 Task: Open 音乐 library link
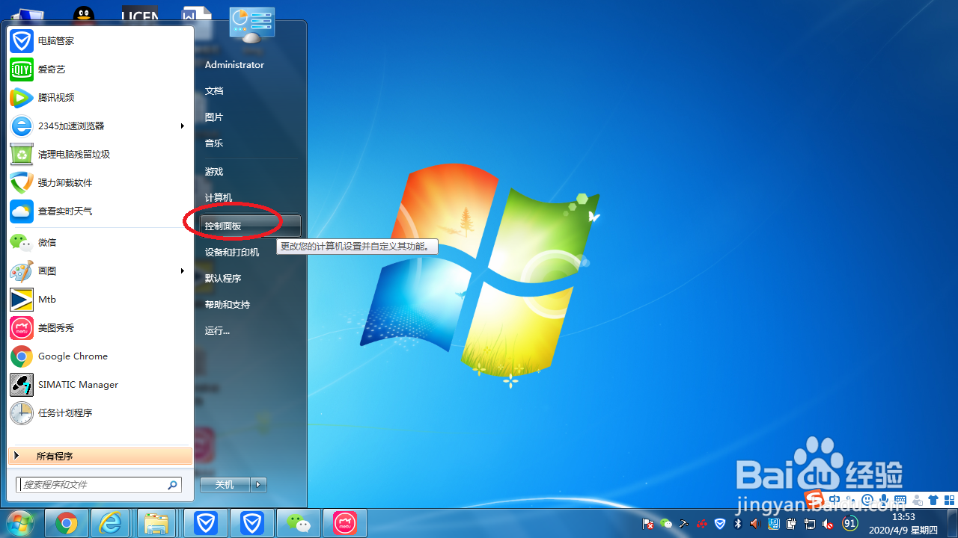pos(251,143)
